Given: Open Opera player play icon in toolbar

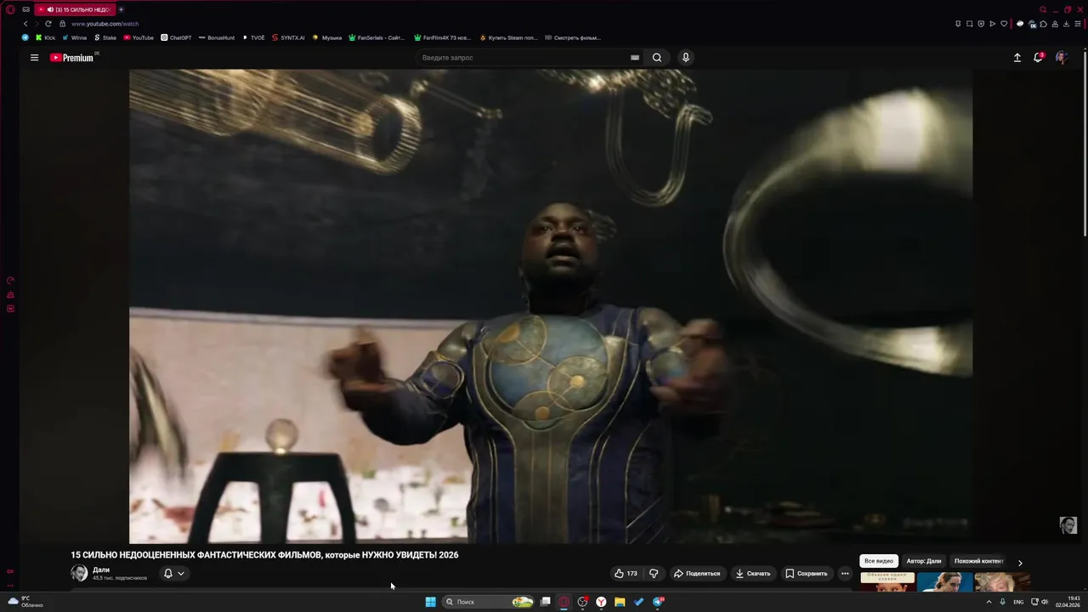Looking at the screenshot, I should coord(992,24).
